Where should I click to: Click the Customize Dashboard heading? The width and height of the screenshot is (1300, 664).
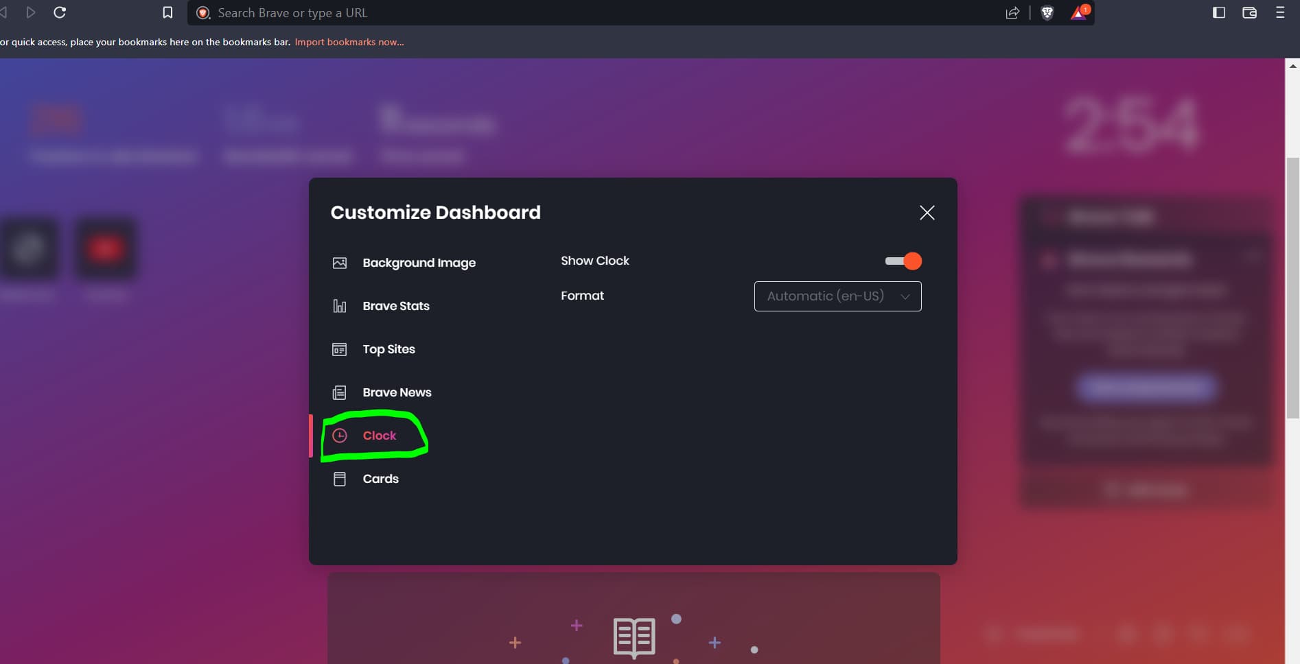pos(435,213)
